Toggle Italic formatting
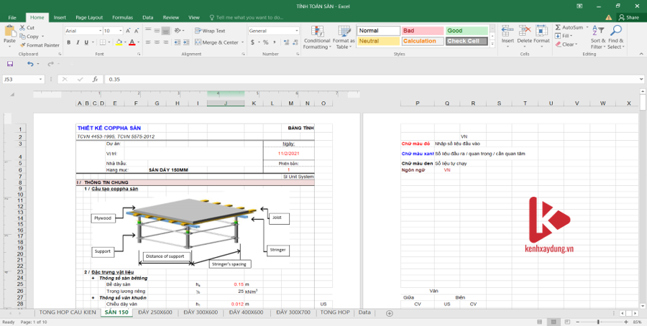Screen dimensions: 647x326 click(x=77, y=42)
